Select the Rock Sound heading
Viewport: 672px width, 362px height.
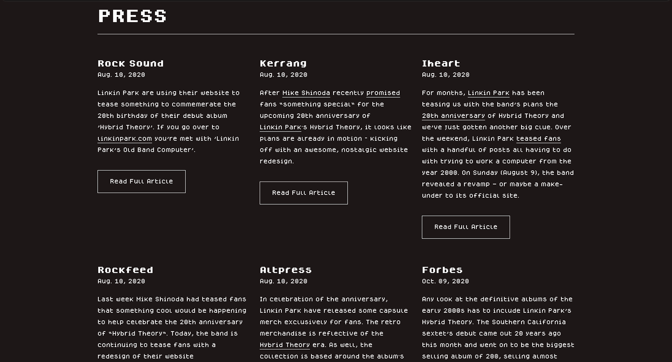point(131,64)
